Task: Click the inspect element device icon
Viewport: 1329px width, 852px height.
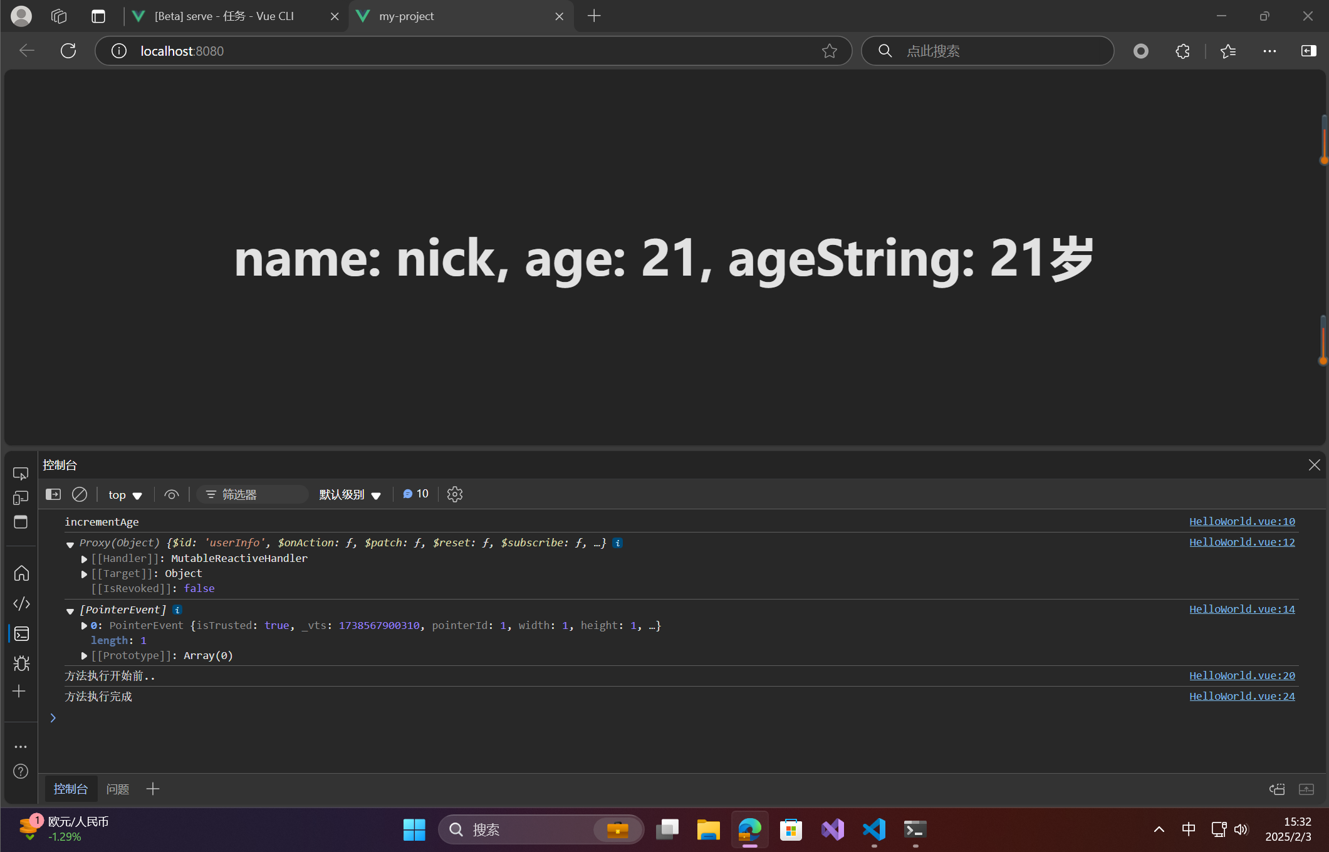Action: pyautogui.click(x=21, y=474)
